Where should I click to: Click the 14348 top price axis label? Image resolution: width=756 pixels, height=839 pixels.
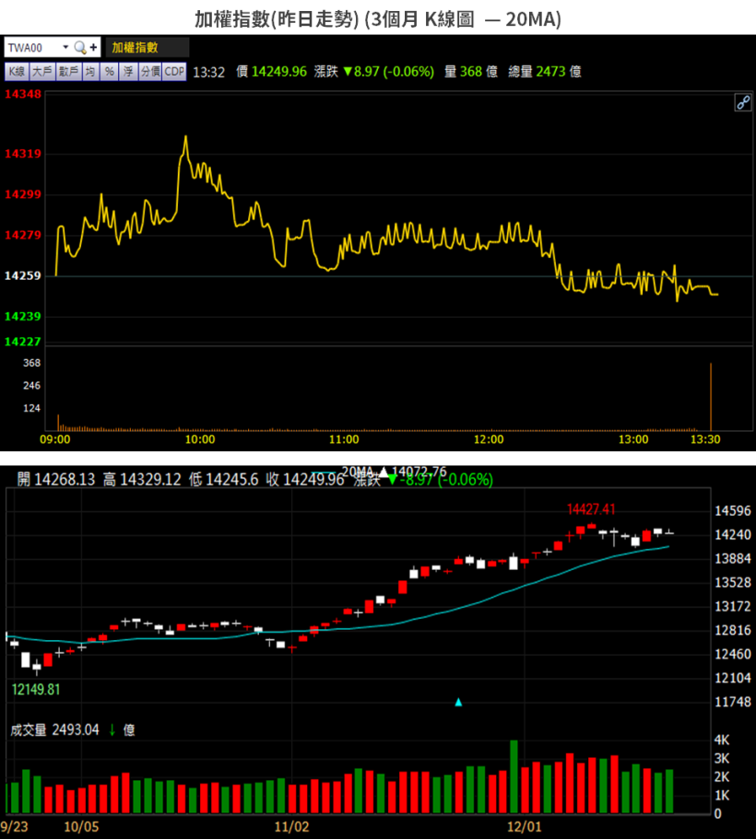point(22,94)
